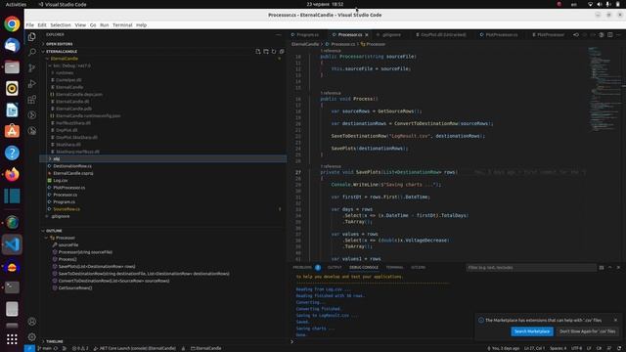Click the Search Marketplace button
626x352 pixels.
point(532,331)
